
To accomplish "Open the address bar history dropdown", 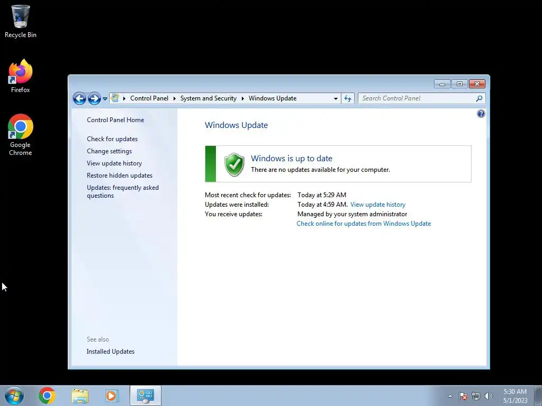I will pos(336,99).
